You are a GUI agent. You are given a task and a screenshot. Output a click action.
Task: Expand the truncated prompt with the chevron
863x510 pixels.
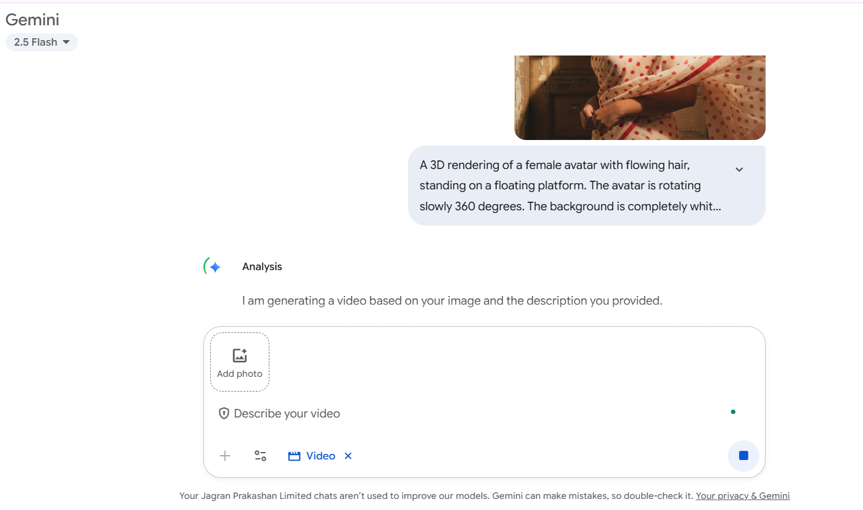[739, 170]
